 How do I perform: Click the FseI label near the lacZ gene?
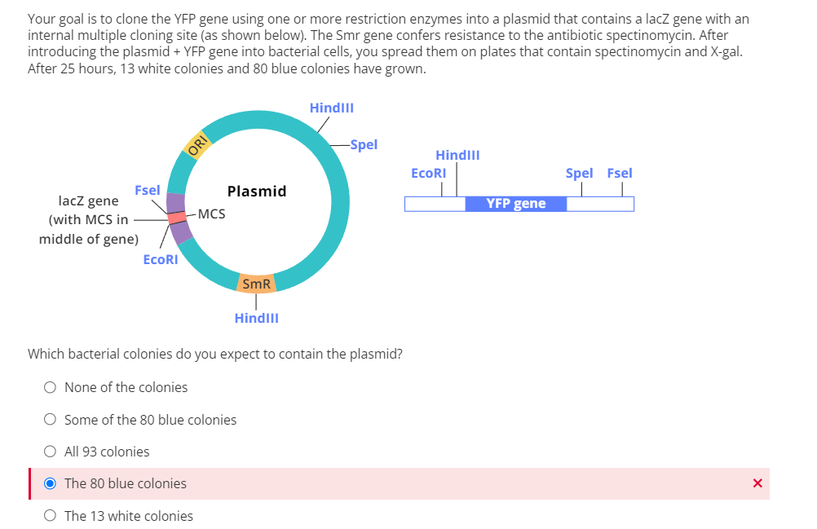tap(148, 190)
